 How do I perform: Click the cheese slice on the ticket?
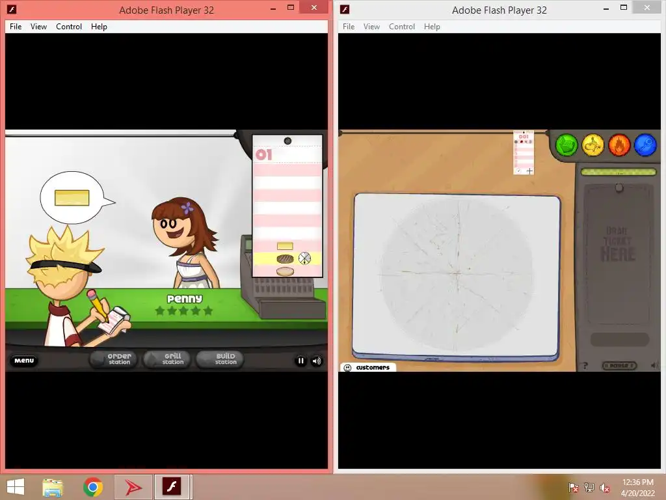(285, 245)
